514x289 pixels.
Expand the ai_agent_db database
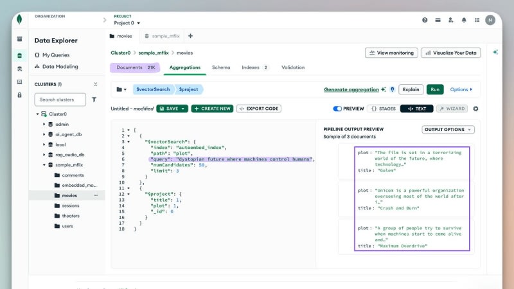coord(44,134)
